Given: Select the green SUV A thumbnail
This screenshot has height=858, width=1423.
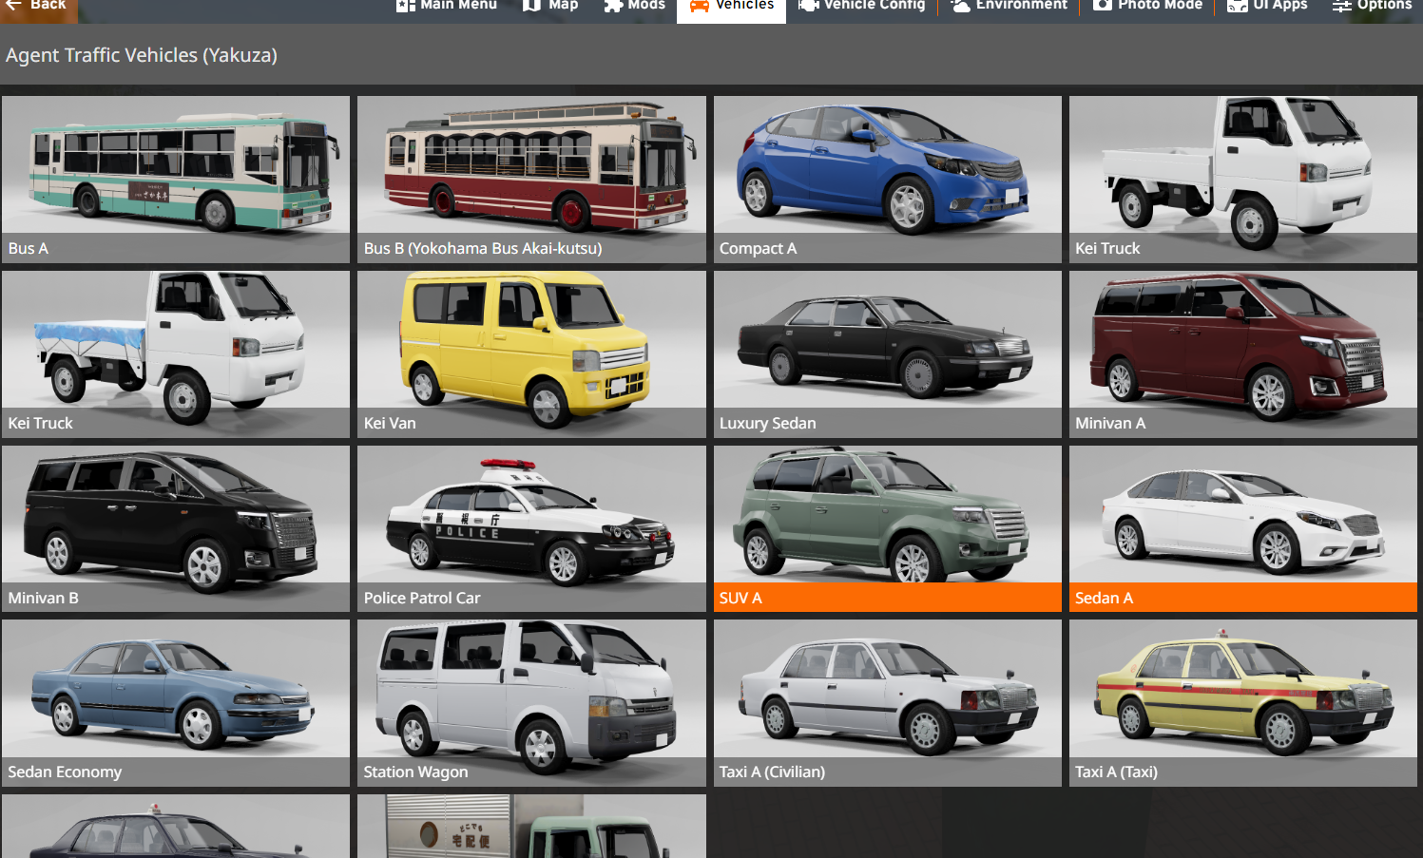Looking at the screenshot, I should 888,528.
